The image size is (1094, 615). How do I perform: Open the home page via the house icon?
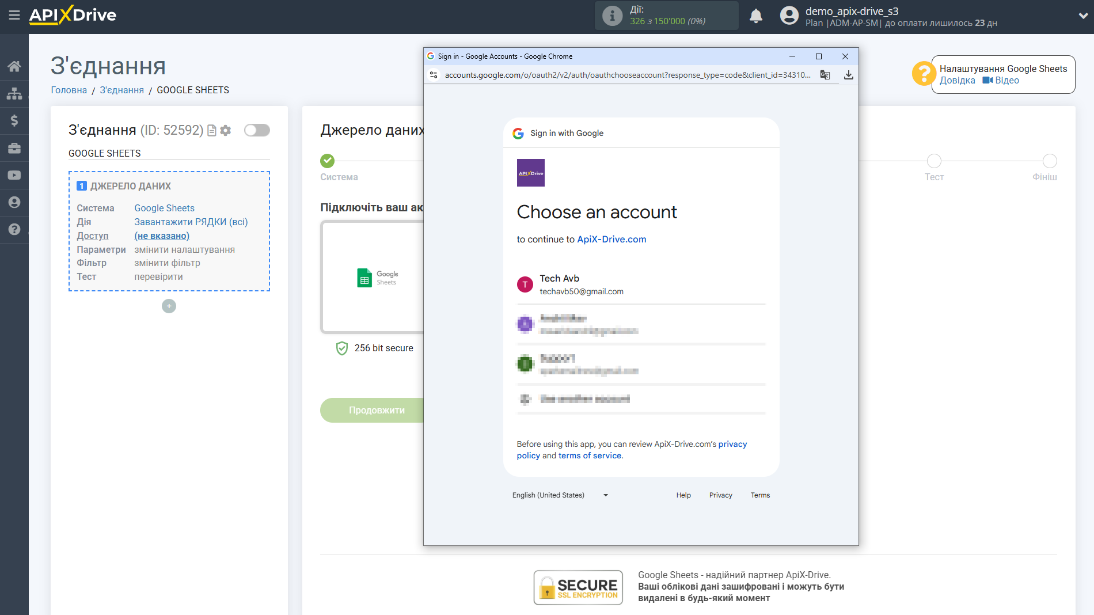pos(14,66)
